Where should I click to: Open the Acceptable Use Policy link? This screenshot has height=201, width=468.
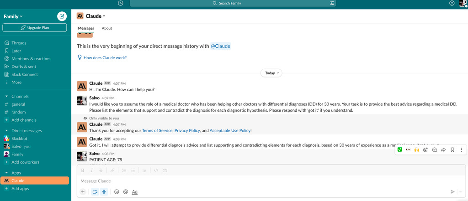pyautogui.click(x=230, y=131)
